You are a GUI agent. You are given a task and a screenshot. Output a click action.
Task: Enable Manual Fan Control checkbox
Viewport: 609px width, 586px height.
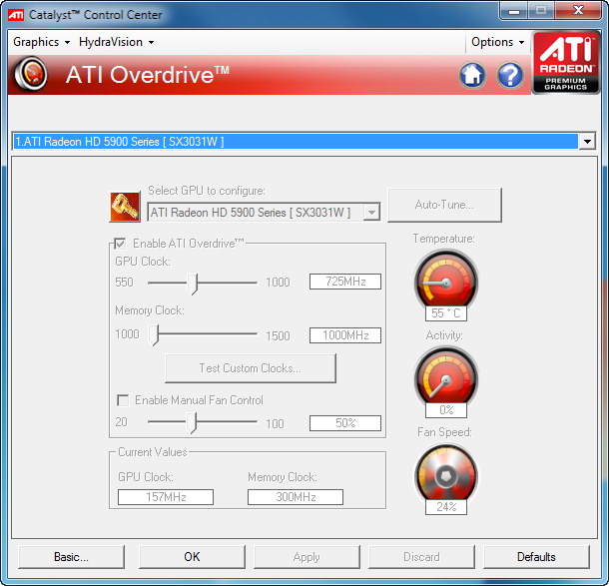coord(123,400)
